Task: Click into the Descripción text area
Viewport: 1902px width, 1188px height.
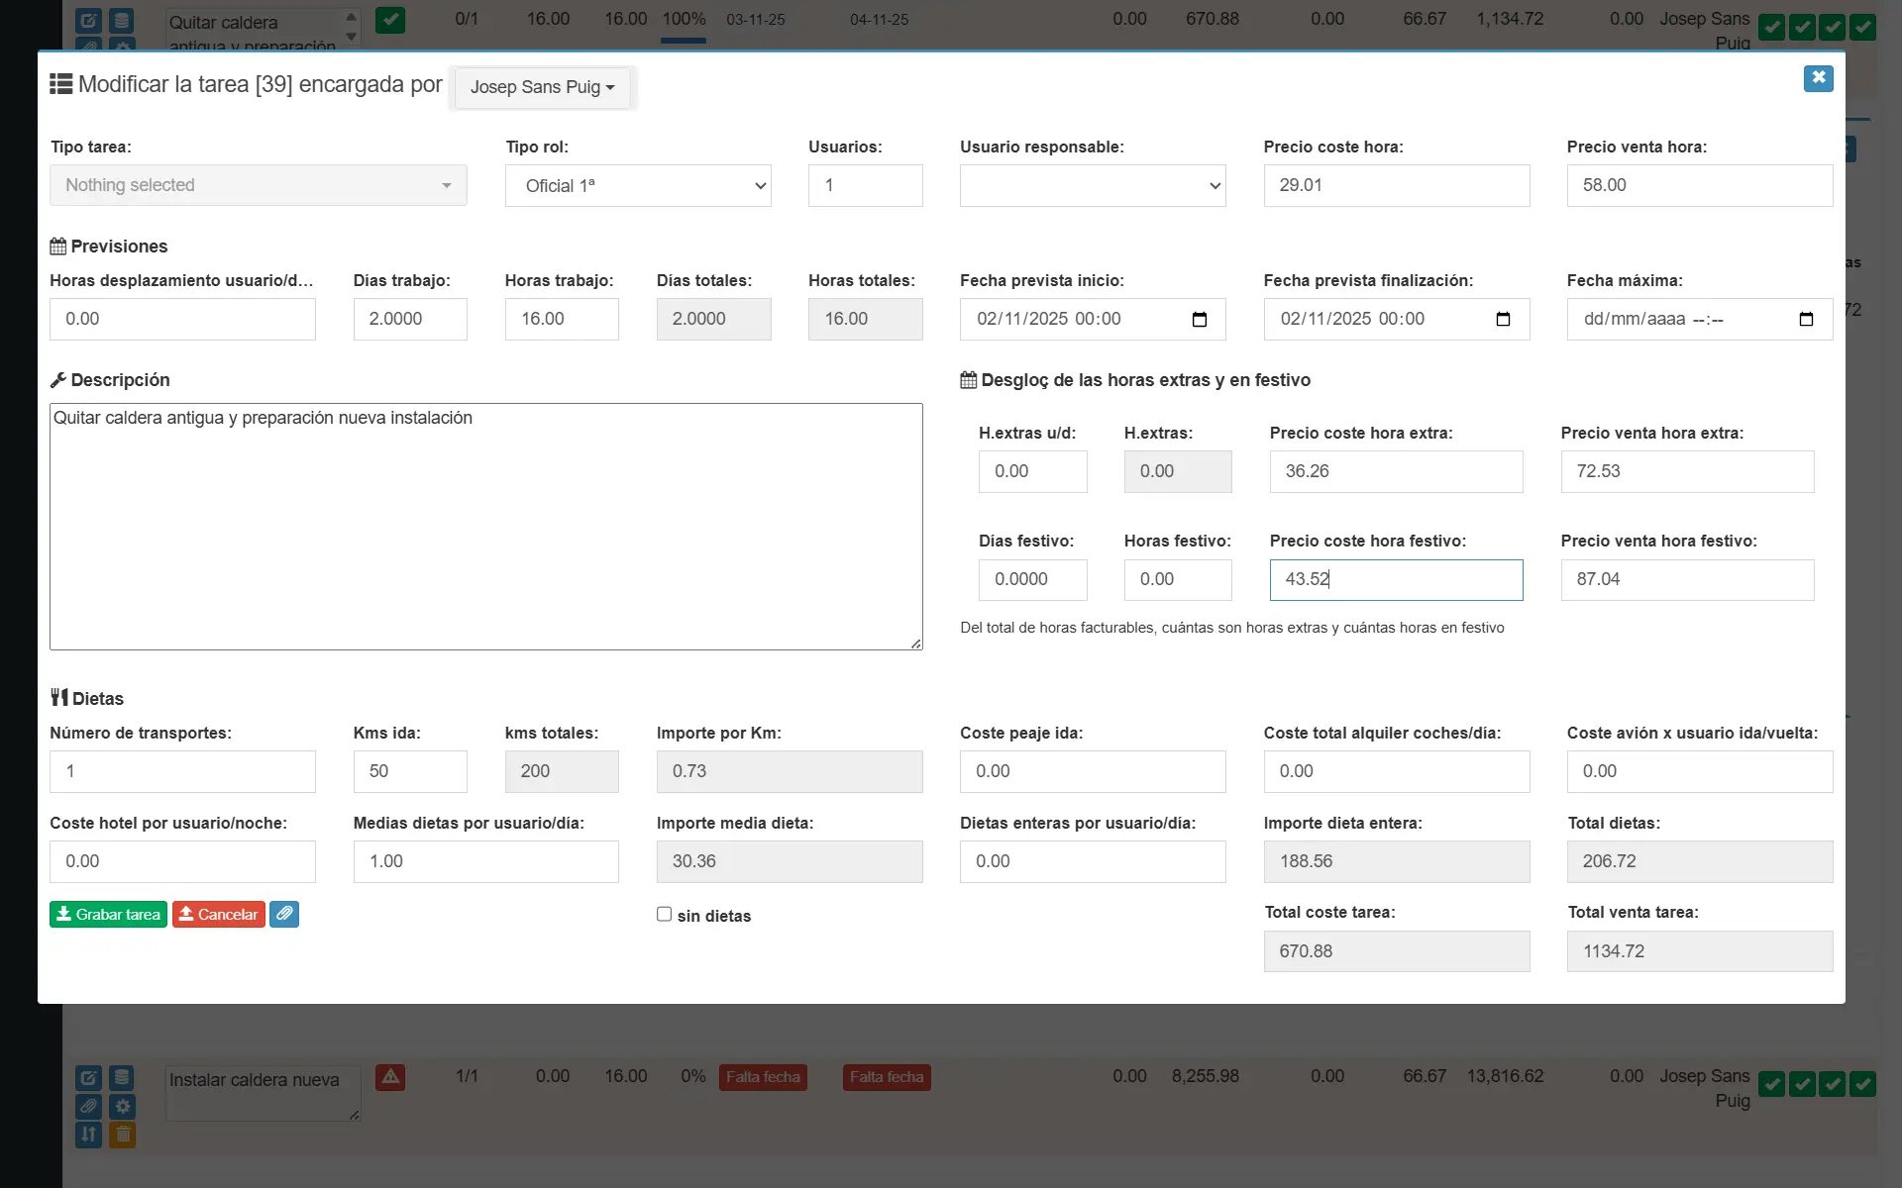Action: pyautogui.click(x=485, y=526)
